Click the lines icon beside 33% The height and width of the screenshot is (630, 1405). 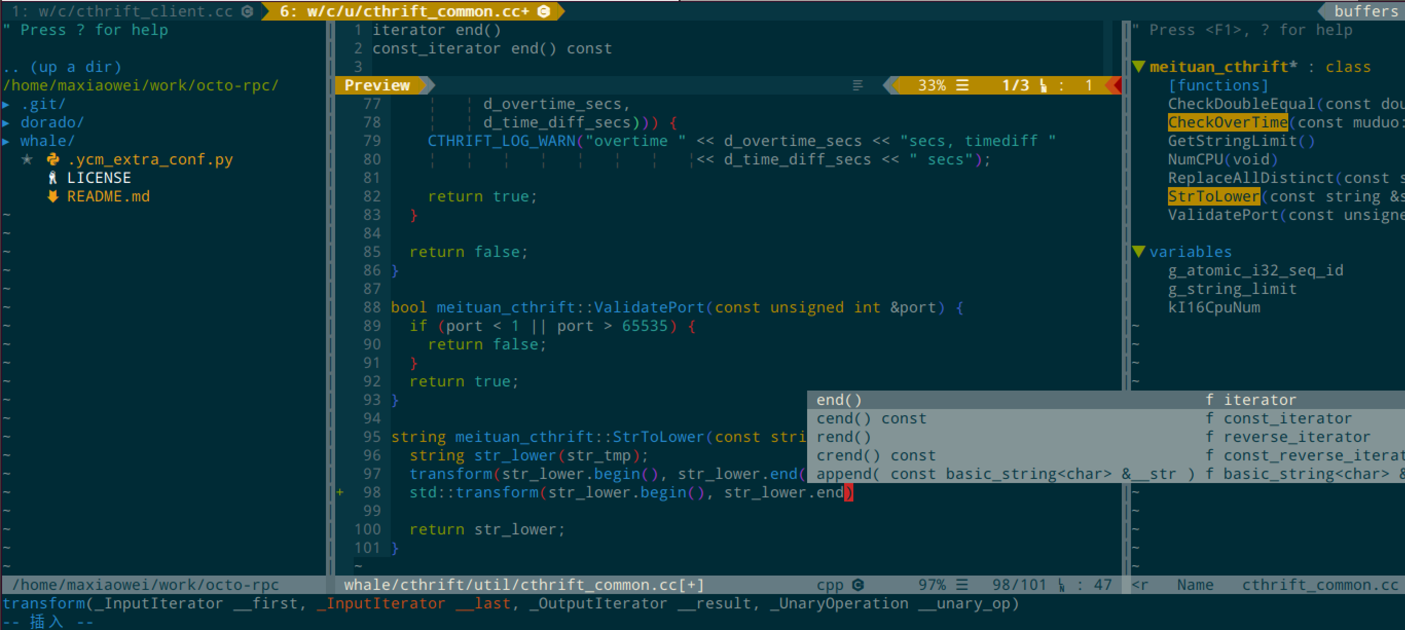point(963,85)
